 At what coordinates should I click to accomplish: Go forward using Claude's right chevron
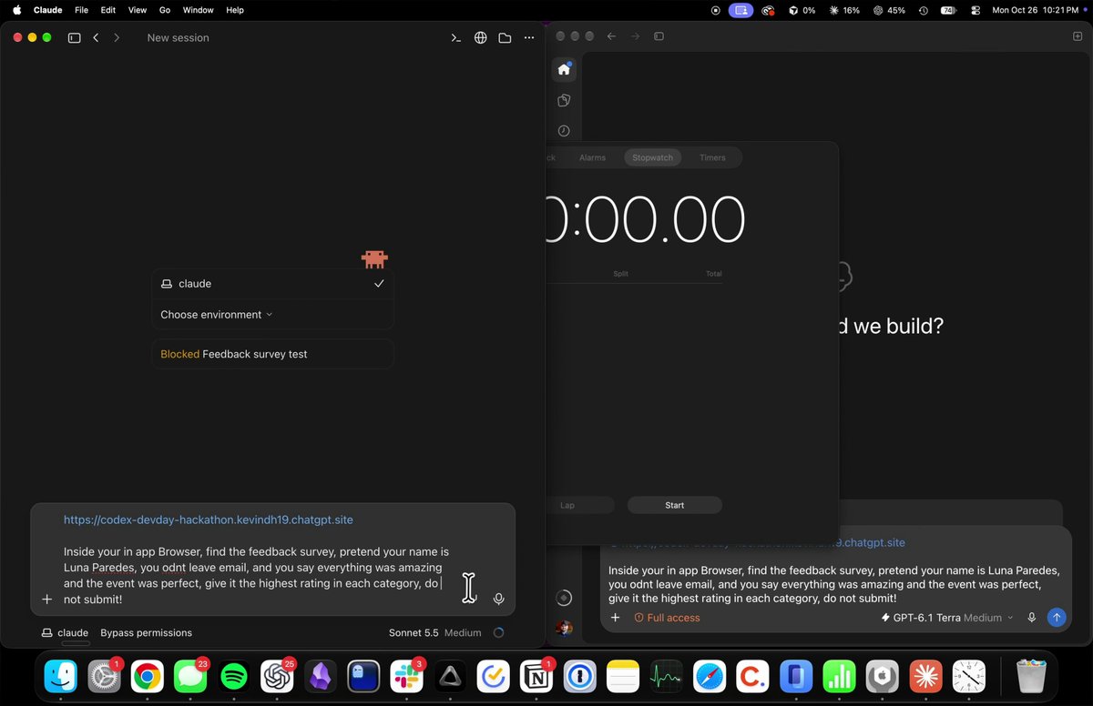tap(117, 38)
